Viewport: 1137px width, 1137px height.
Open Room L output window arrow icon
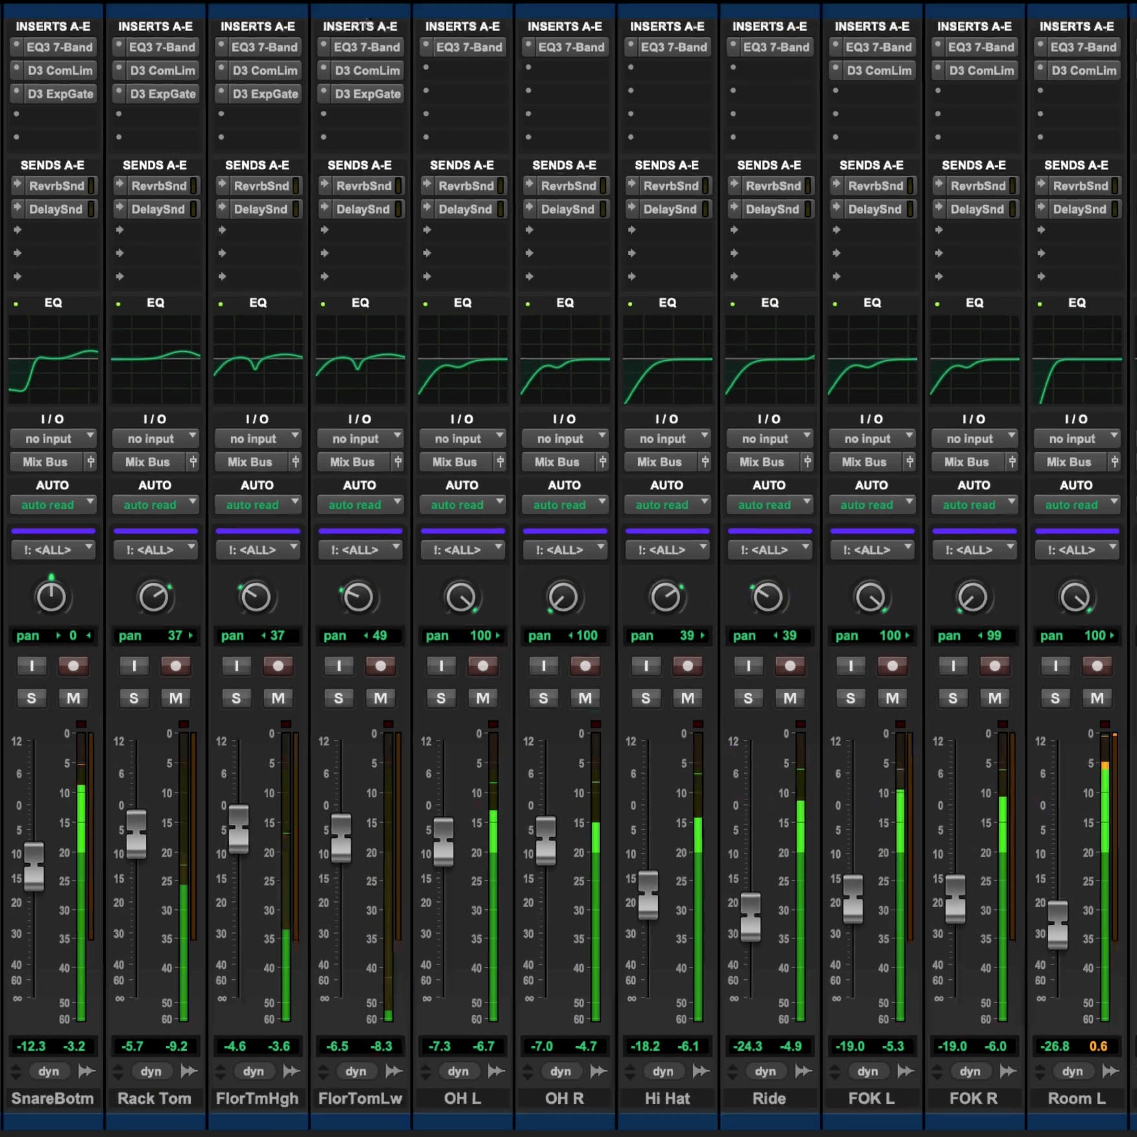click(x=1110, y=1071)
